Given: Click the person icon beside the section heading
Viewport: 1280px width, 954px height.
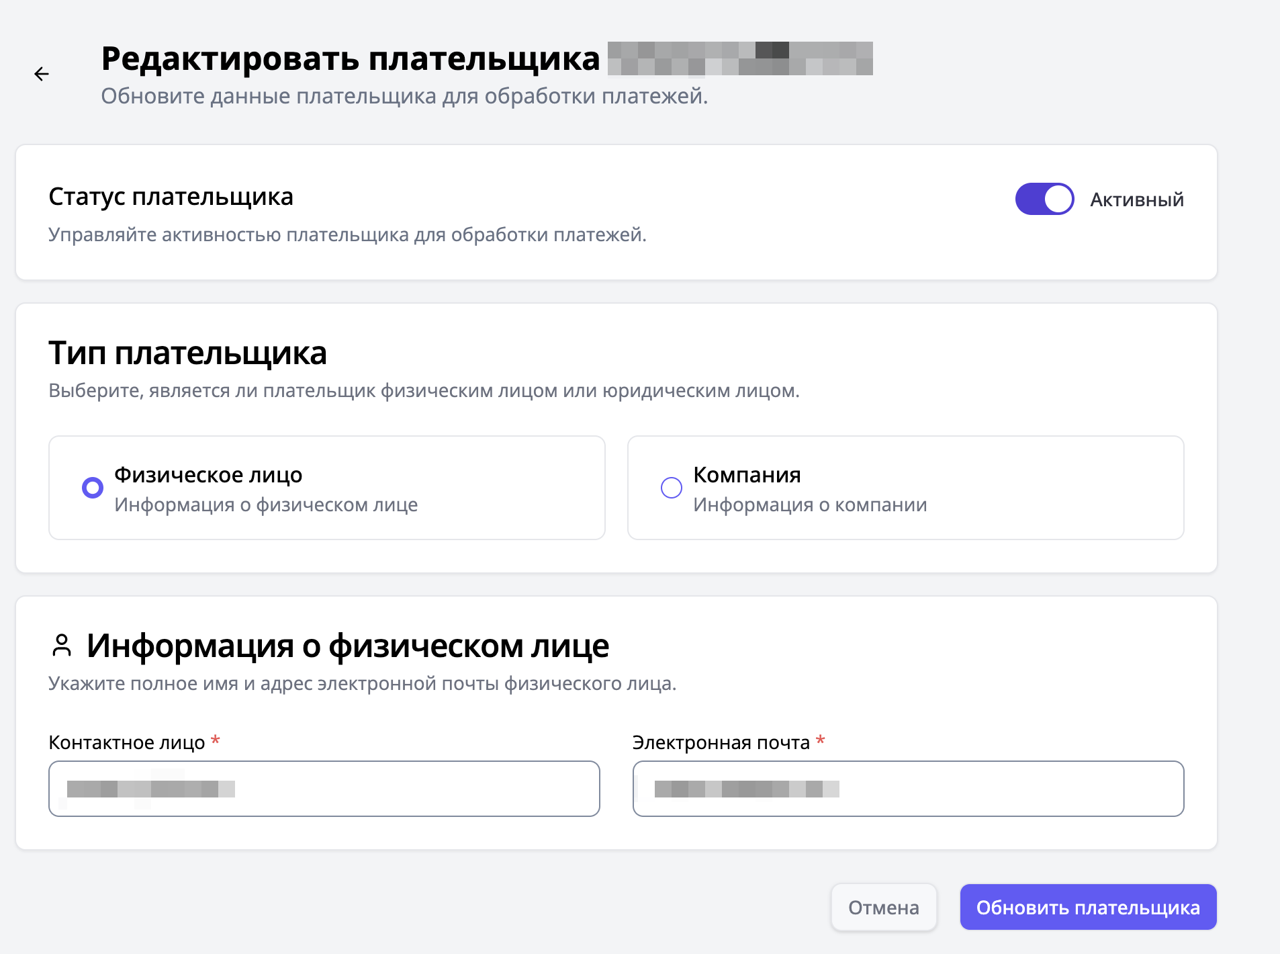Looking at the screenshot, I should click(62, 646).
